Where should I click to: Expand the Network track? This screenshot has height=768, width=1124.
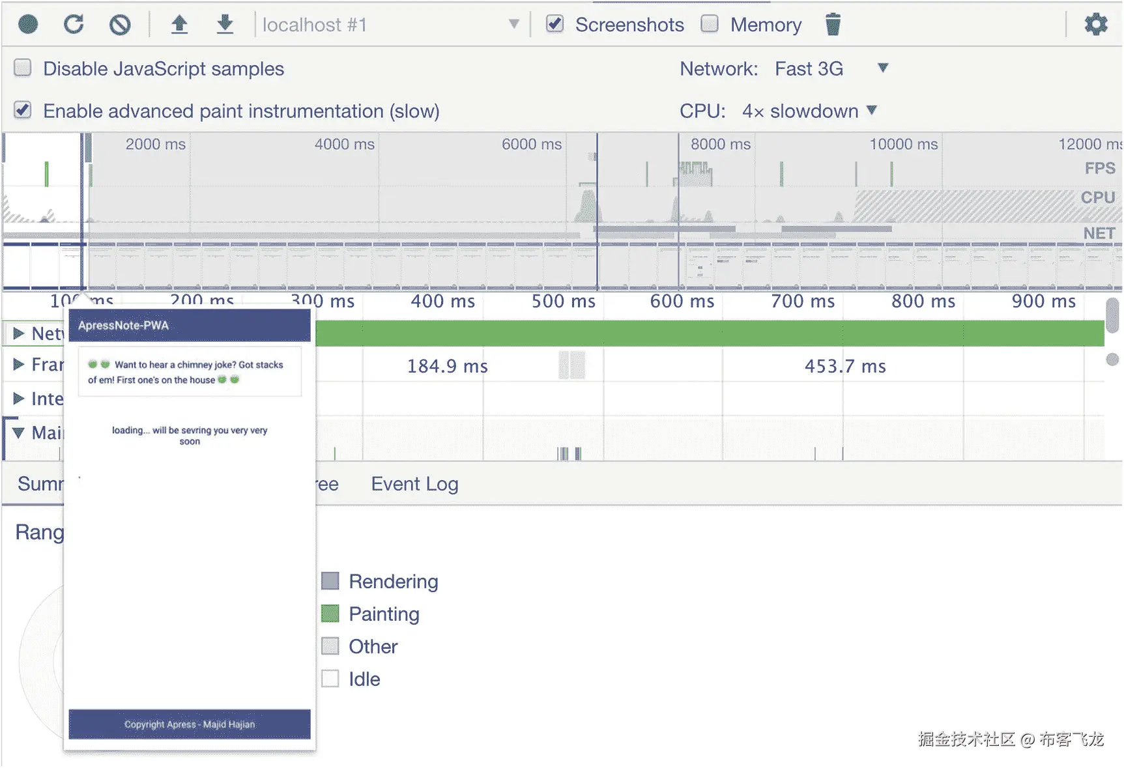point(19,334)
